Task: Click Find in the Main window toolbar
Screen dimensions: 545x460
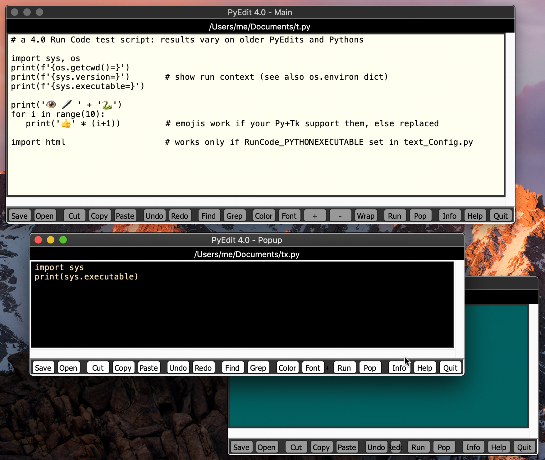Action: click(209, 216)
